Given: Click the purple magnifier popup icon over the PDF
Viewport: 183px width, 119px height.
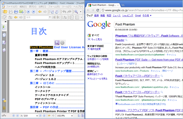Looking at the screenshot, I should pyautogui.click(x=57, y=43).
